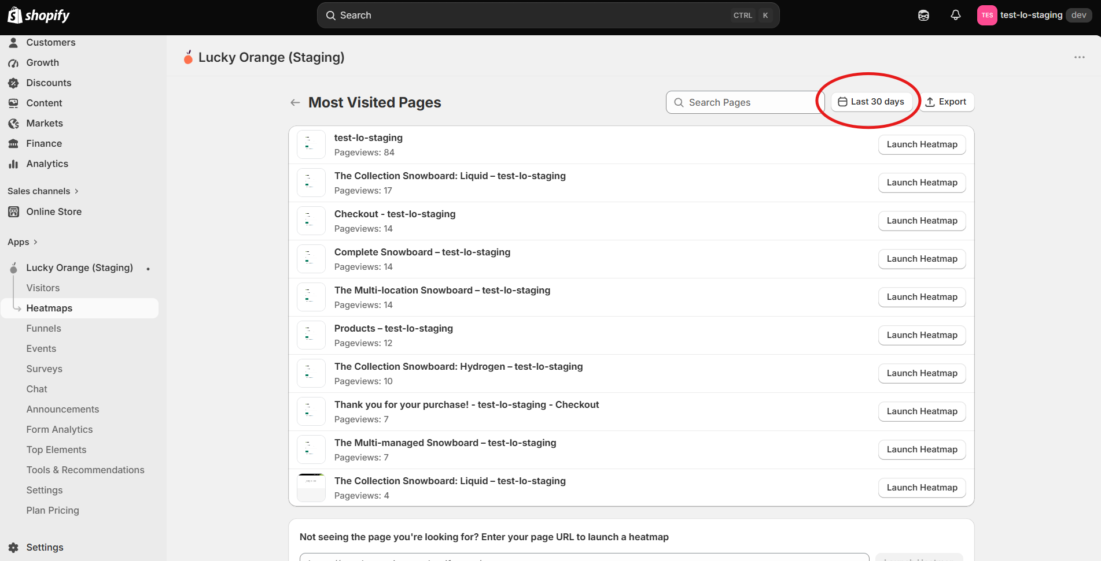Viewport: 1101px width, 561px height.
Task: Open Shopify admin Settings with gear
Action: click(x=45, y=547)
